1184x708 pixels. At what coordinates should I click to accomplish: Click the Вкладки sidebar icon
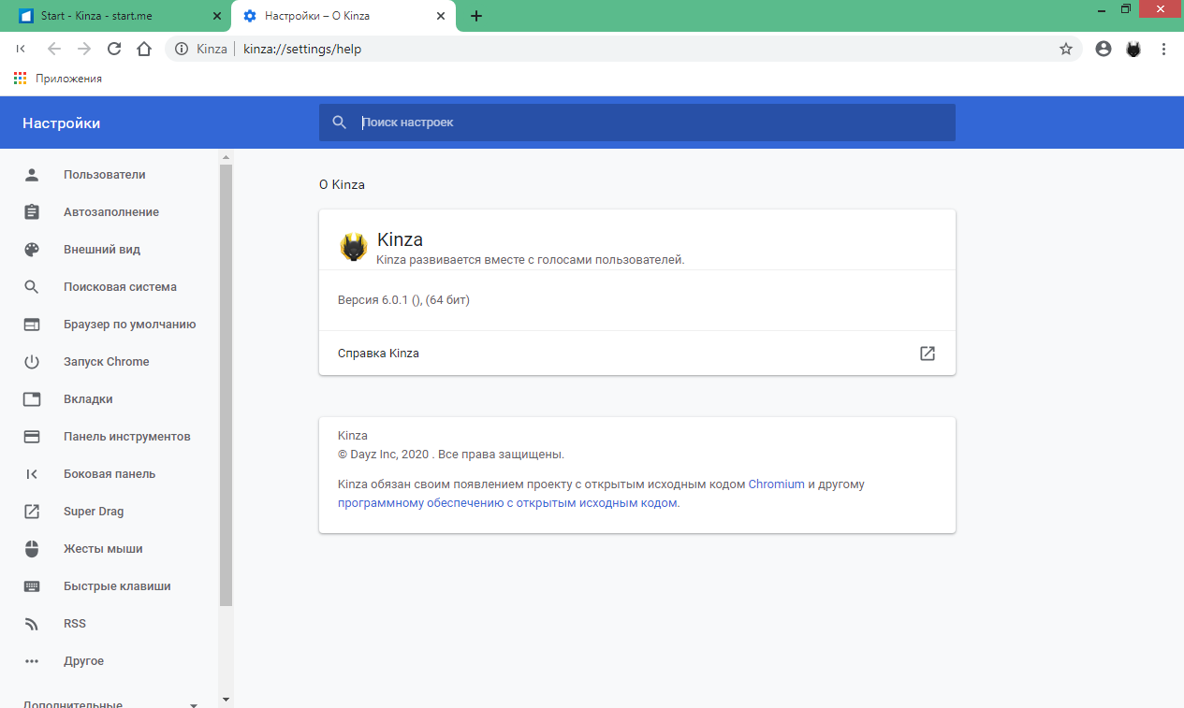pos(32,399)
